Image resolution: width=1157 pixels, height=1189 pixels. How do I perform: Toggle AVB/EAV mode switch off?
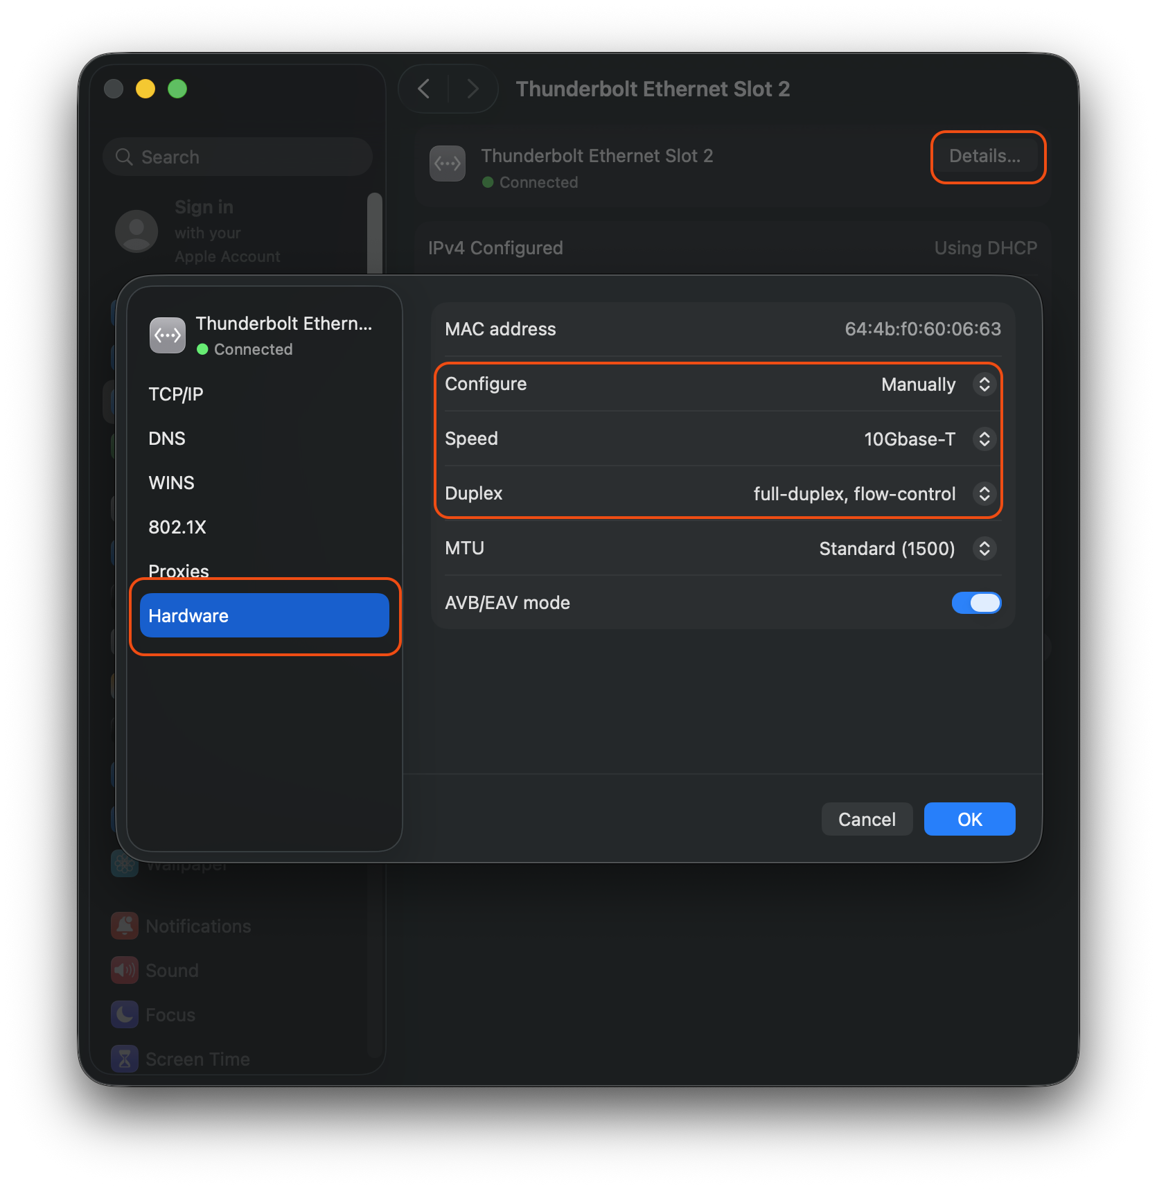[x=975, y=603]
